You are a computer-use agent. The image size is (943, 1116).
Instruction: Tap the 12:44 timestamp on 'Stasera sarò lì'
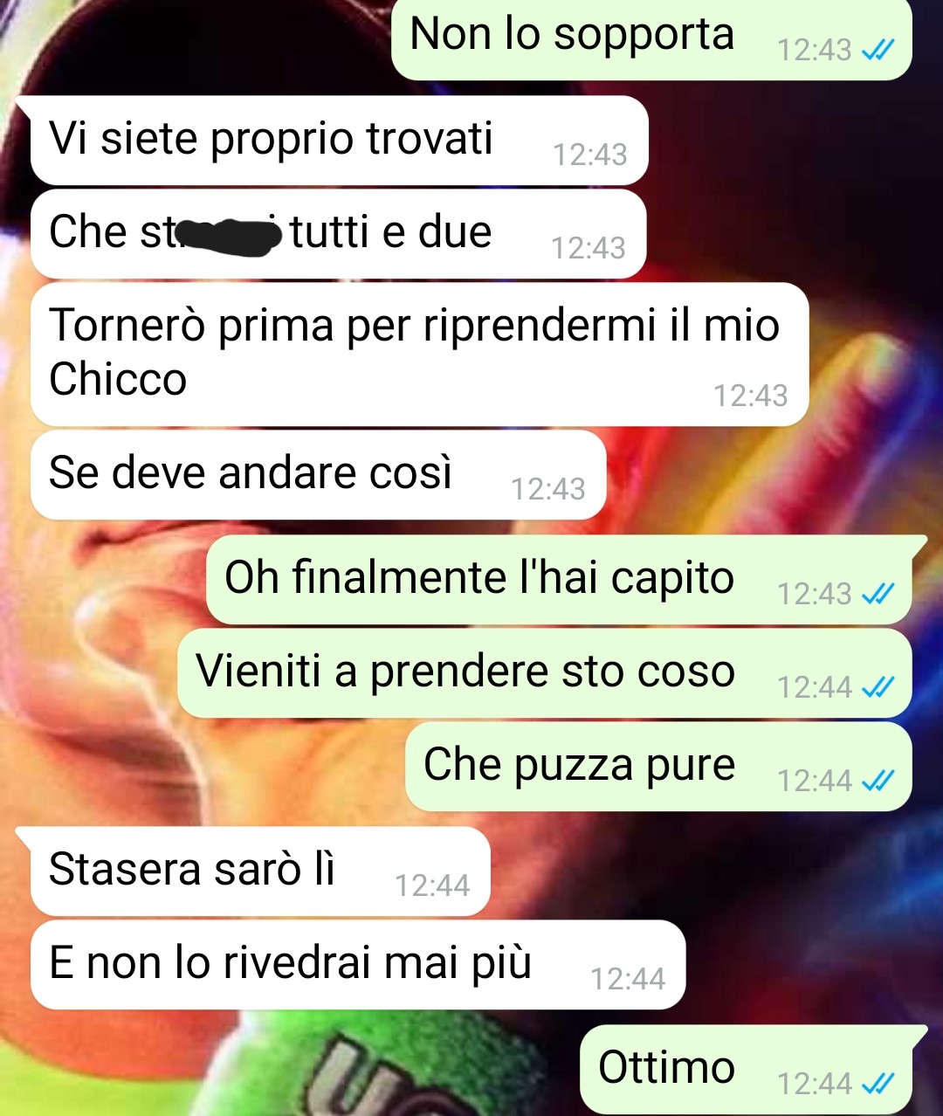tap(432, 886)
